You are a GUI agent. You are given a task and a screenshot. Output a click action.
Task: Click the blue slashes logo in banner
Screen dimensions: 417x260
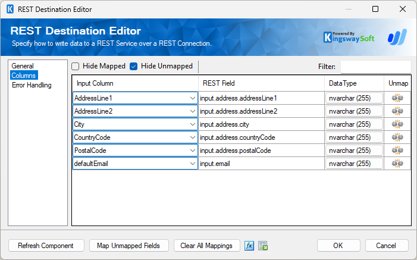click(x=397, y=37)
